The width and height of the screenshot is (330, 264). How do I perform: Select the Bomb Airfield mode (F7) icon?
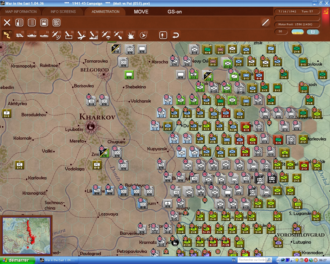coord(81,35)
